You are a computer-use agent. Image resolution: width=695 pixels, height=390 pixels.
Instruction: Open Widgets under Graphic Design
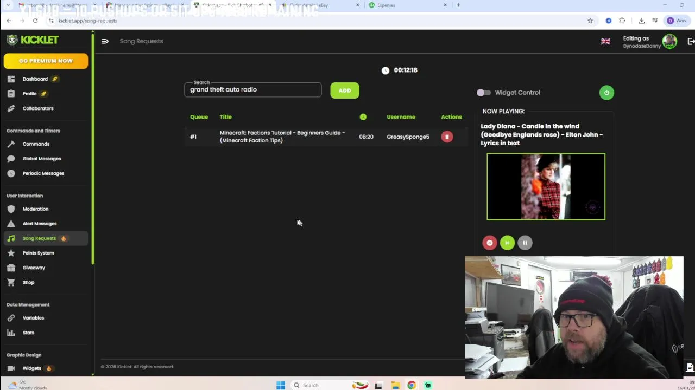click(x=31, y=368)
